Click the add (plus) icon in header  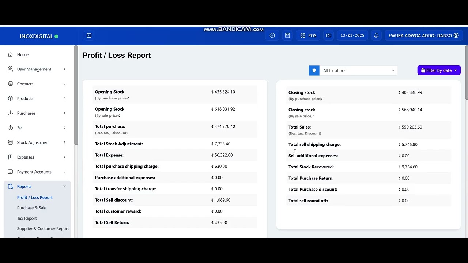(x=272, y=35)
